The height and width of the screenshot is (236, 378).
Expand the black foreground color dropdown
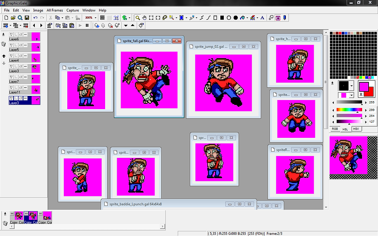(x=352, y=86)
